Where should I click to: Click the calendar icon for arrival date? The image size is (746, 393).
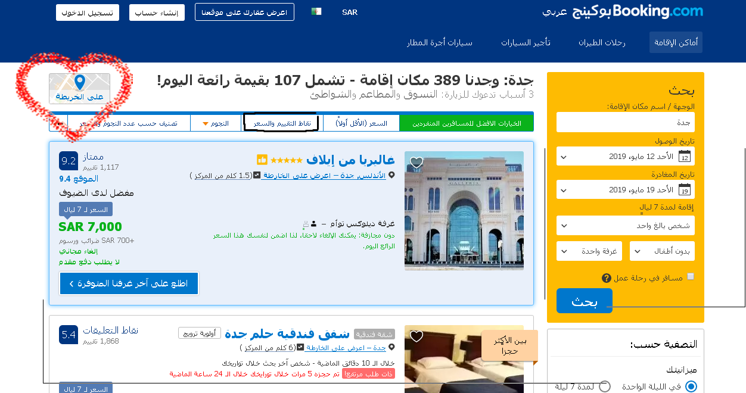[x=685, y=156]
